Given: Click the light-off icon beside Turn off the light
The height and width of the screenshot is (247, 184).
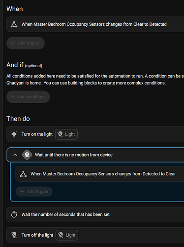Looking at the screenshot, I should click(14, 235).
